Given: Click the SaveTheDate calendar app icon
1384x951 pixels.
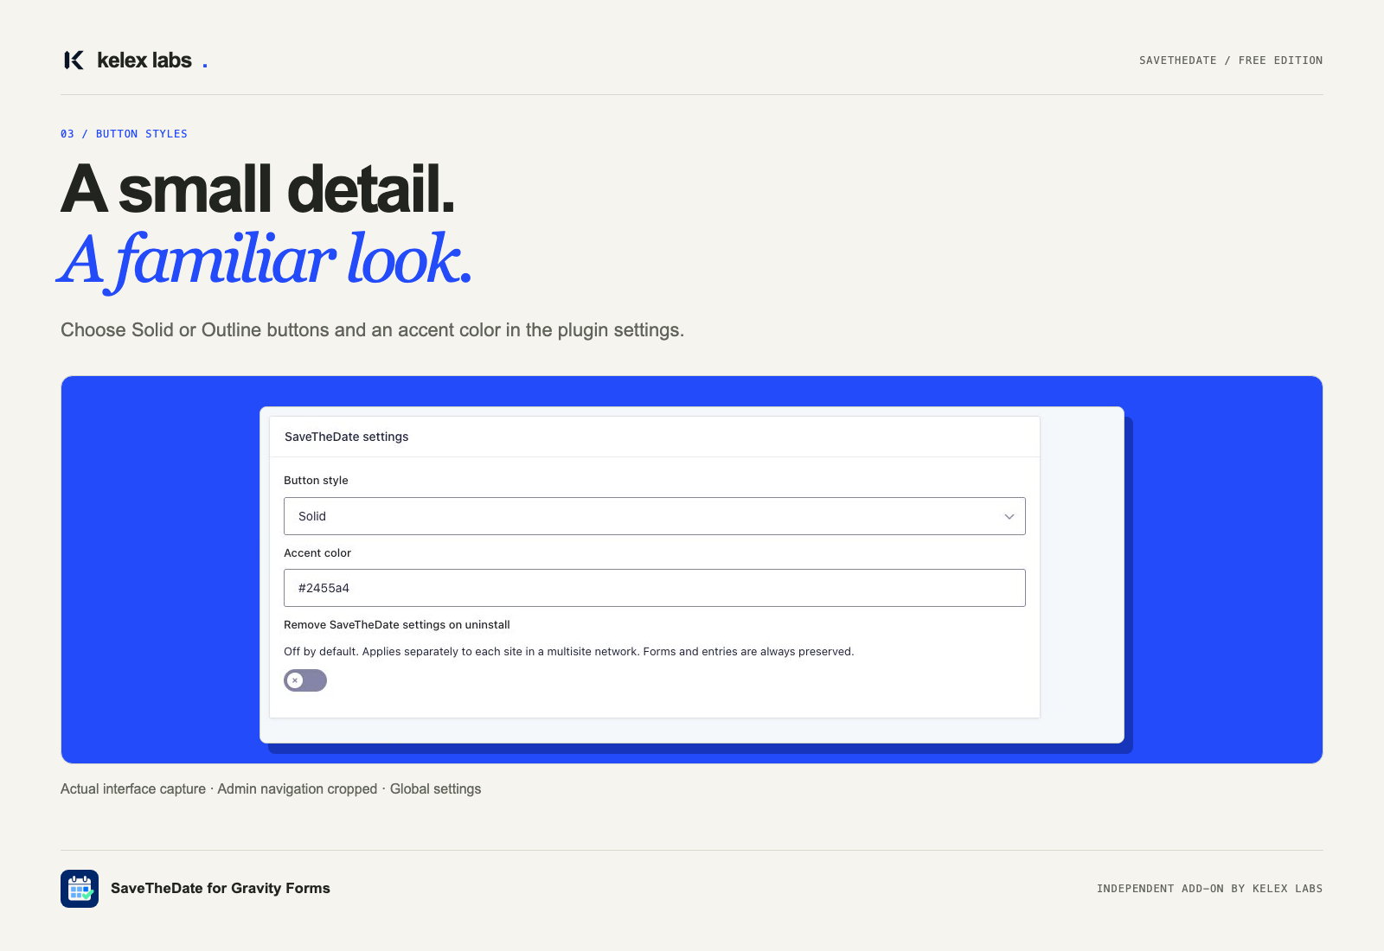Looking at the screenshot, I should 80,889.
